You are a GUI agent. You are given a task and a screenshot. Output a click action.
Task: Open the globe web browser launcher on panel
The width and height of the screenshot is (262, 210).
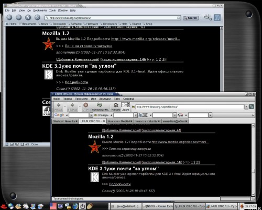(10, 206)
